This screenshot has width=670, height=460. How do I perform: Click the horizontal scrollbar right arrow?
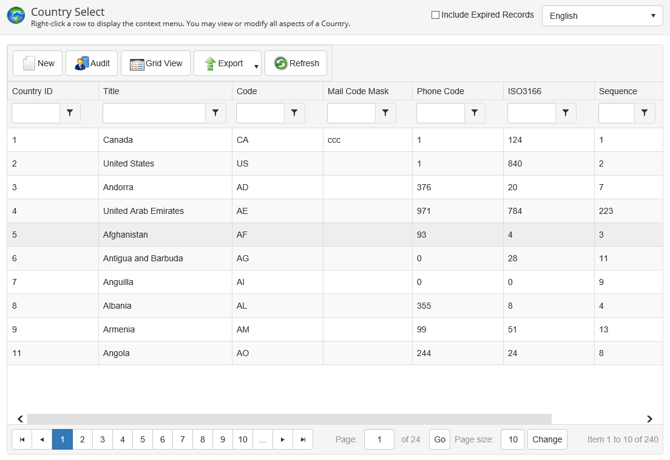[649, 419]
